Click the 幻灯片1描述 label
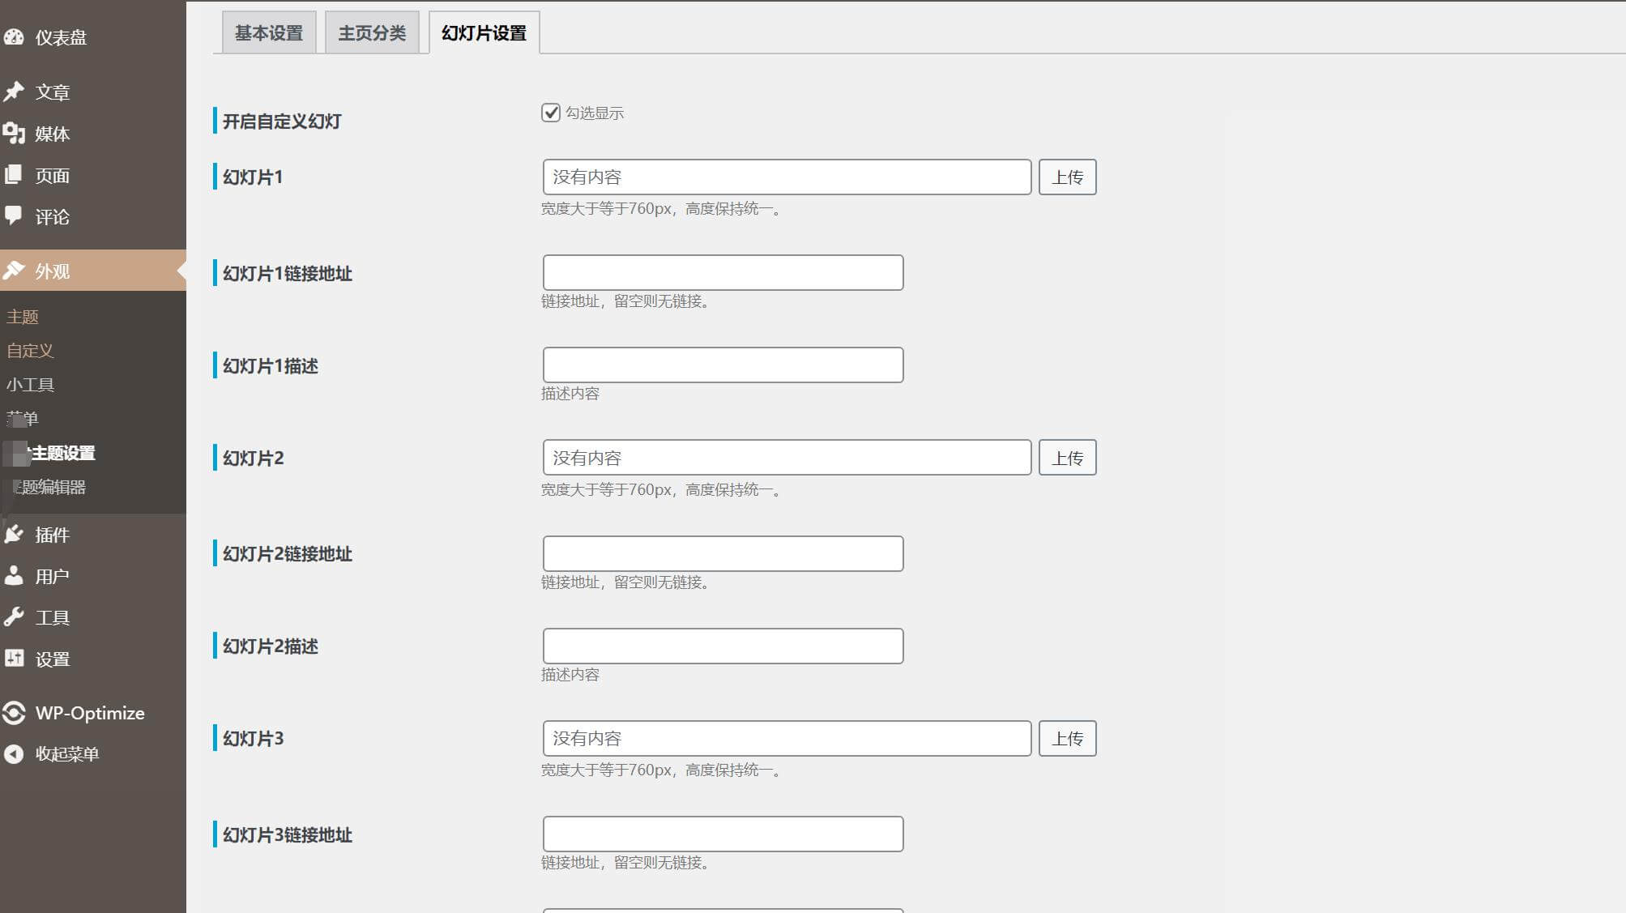This screenshot has width=1626, height=913. 271,366
